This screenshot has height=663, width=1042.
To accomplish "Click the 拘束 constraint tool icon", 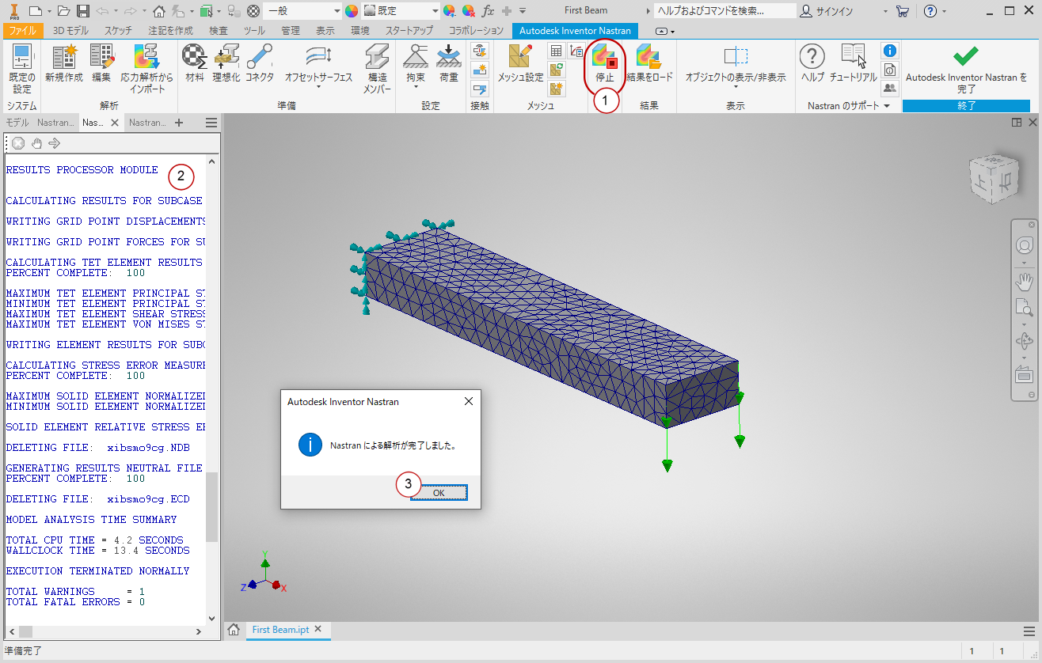I will click(416, 57).
